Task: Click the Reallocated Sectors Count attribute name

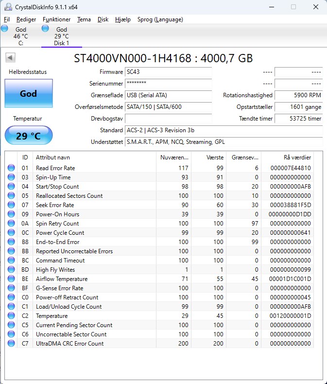Action: 69,196
